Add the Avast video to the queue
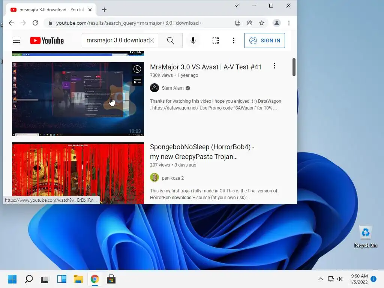Viewport: 384px width, 288px height. 137,81
